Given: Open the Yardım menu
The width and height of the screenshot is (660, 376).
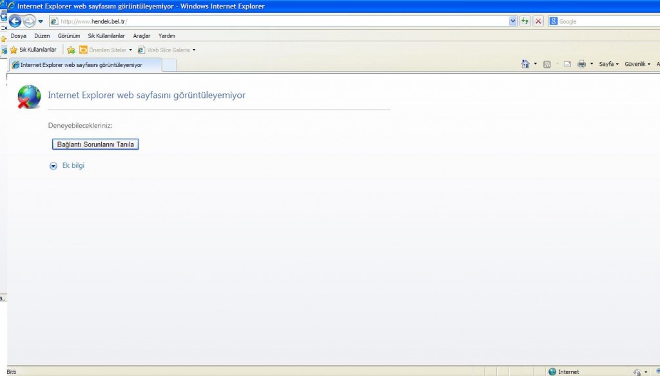Looking at the screenshot, I should coord(167,35).
